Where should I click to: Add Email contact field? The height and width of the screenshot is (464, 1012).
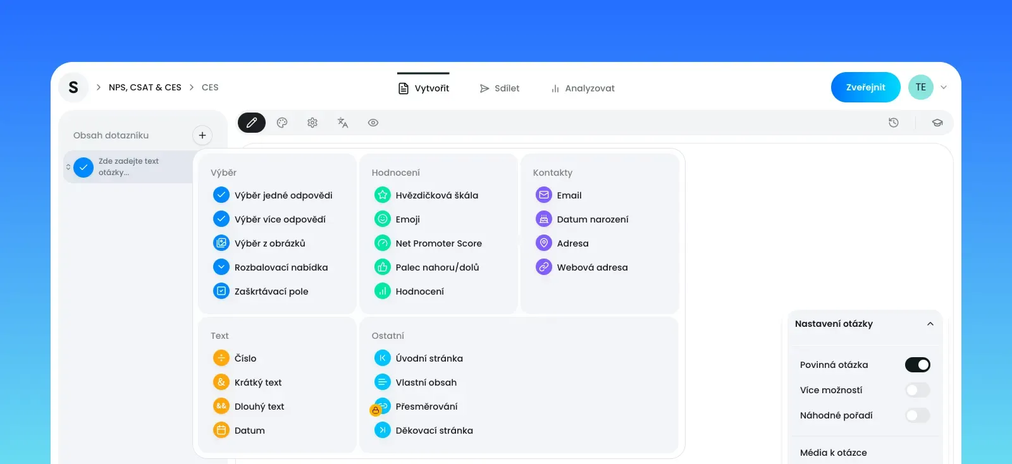tap(559, 195)
